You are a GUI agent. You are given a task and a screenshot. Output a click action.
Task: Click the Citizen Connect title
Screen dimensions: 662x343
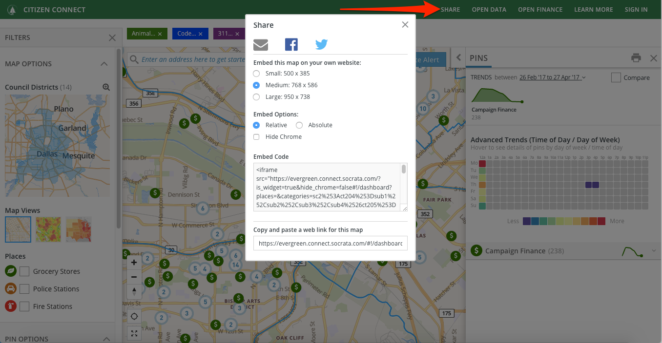click(x=54, y=10)
